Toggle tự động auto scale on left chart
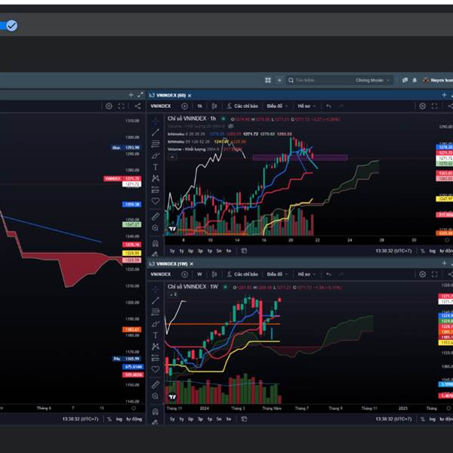 [134, 419]
